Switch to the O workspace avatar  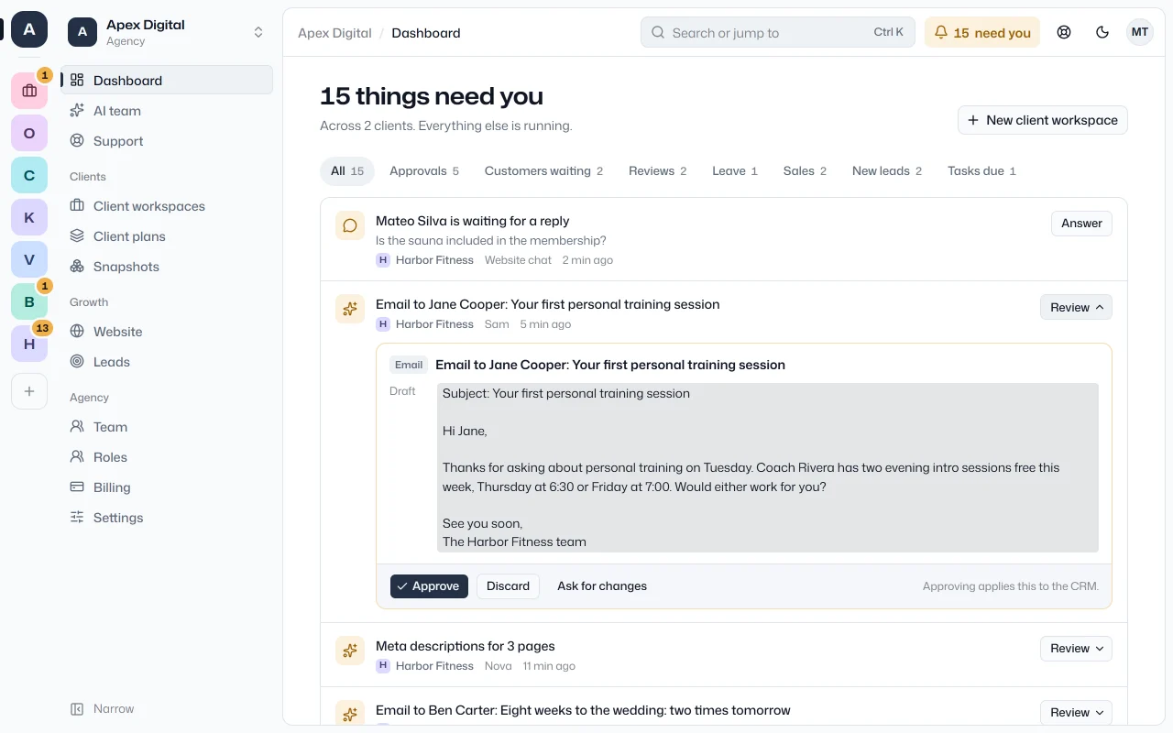pyautogui.click(x=29, y=133)
